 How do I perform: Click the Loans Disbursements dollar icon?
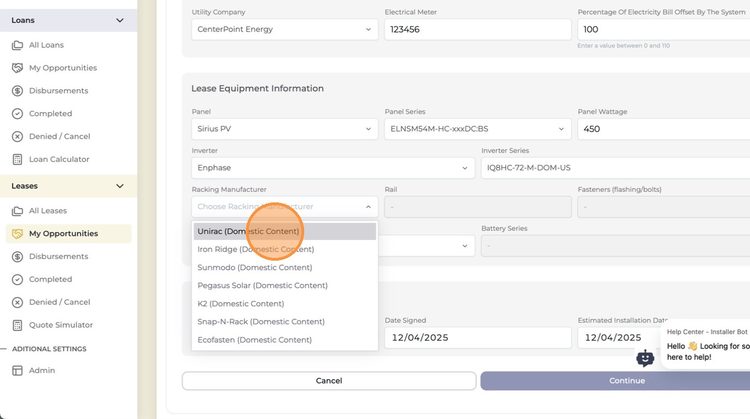pos(17,91)
